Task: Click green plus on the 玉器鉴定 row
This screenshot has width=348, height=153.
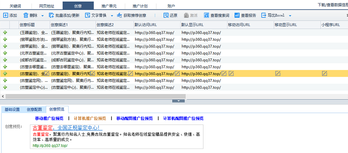Action: (x=5, y=33)
